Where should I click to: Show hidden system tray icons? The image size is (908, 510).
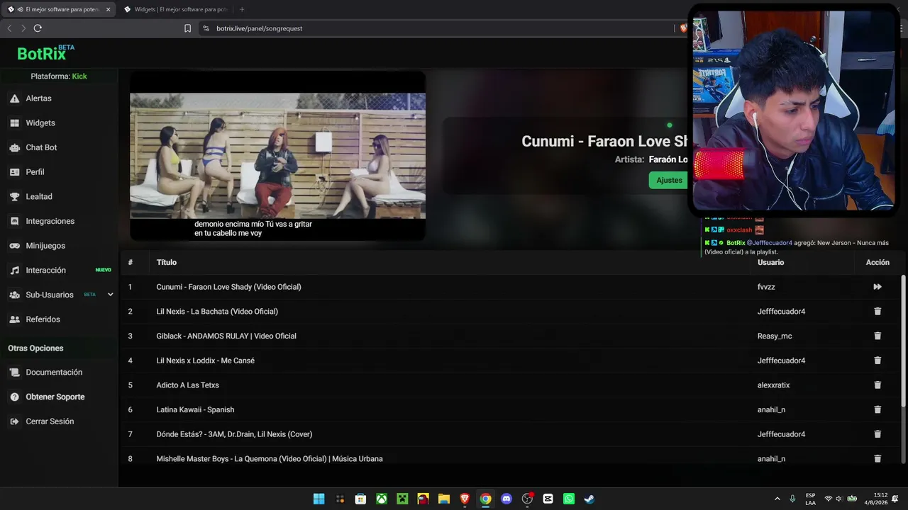point(777,499)
